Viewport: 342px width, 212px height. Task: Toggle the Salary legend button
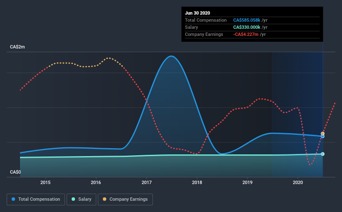pyautogui.click(x=81, y=199)
